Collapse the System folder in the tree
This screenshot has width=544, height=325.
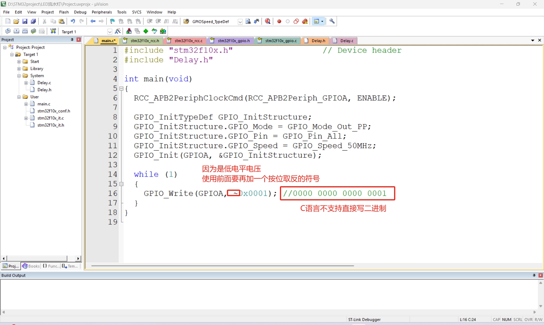[x=19, y=76]
